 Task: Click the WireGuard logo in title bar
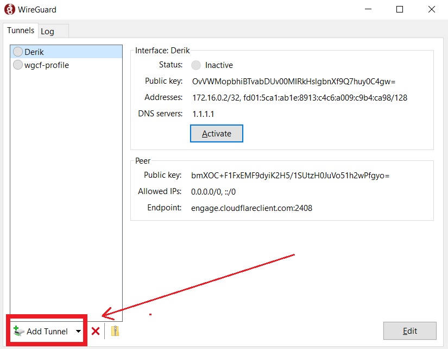(x=9, y=10)
